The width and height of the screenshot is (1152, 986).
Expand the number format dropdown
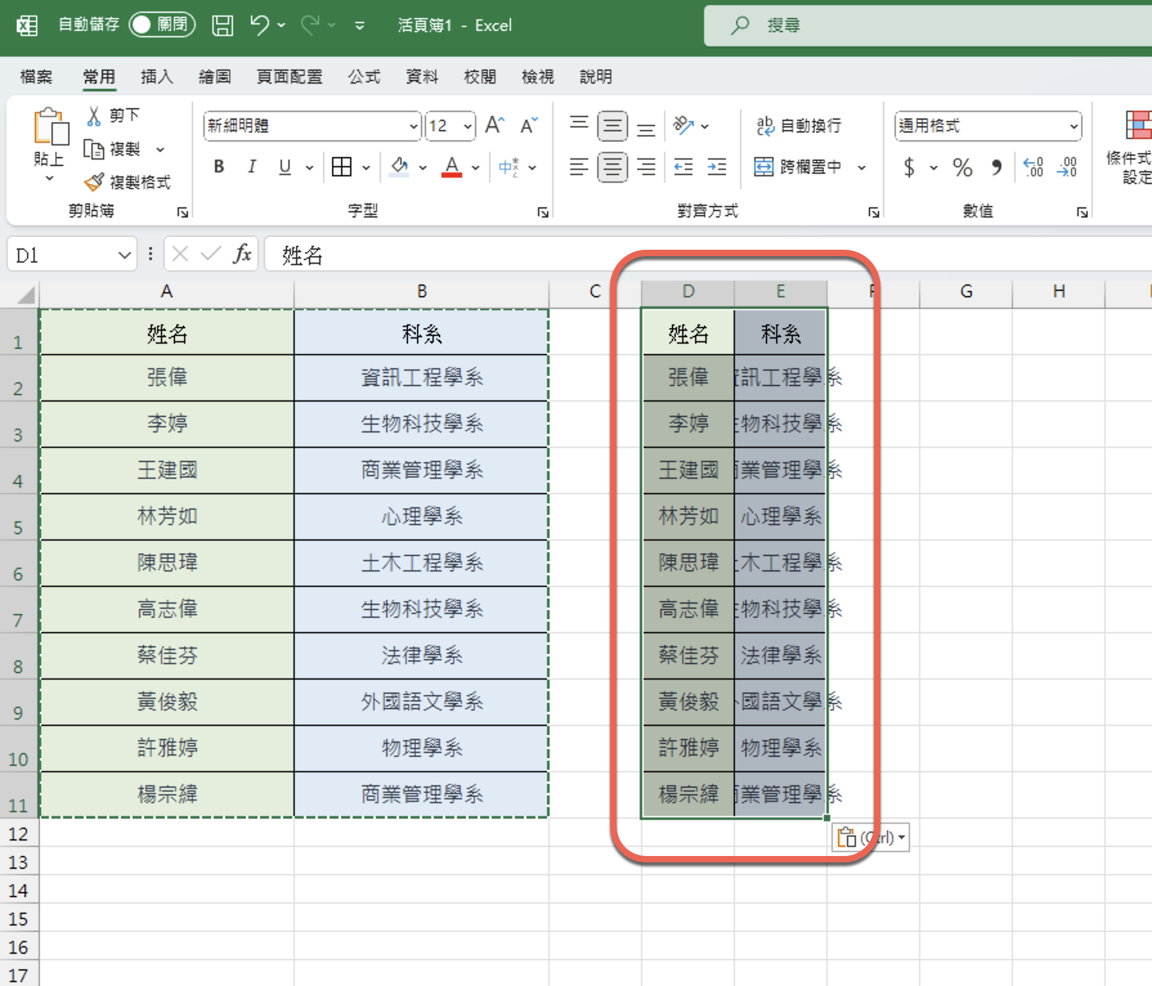click(x=1073, y=126)
